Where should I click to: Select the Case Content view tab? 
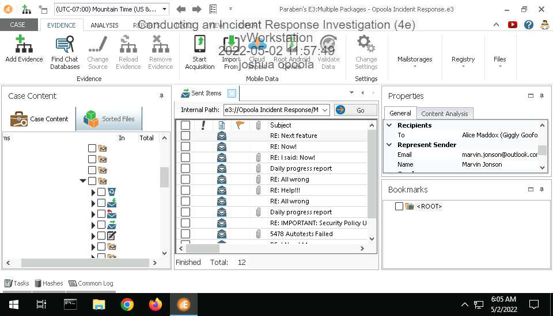(39, 119)
